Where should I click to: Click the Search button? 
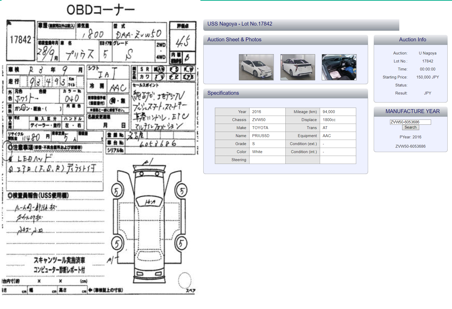(410, 127)
